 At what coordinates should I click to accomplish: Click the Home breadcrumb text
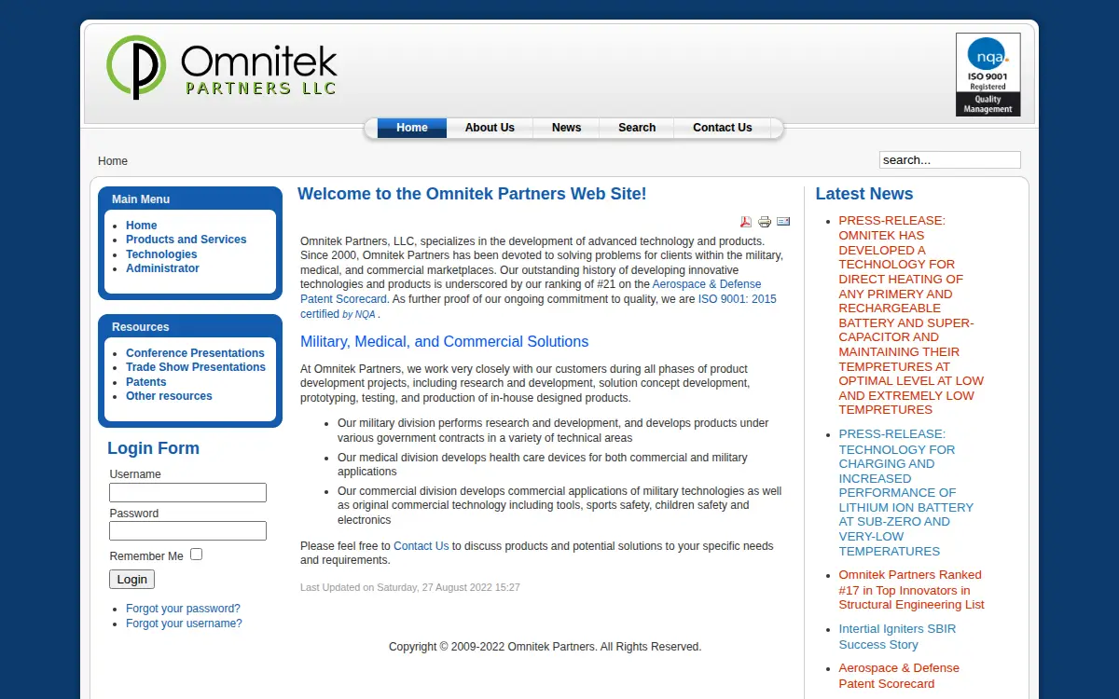[113, 161]
